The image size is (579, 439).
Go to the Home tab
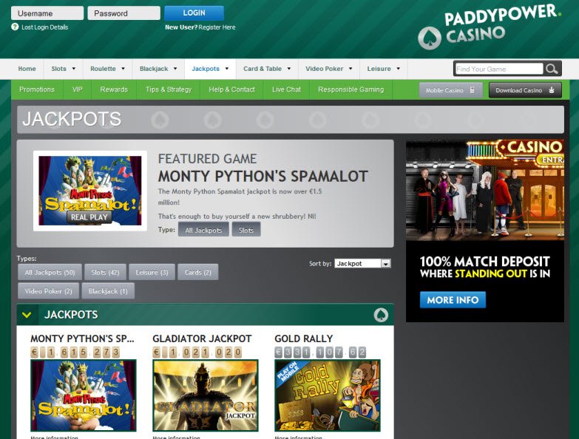(x=27, y=69)
